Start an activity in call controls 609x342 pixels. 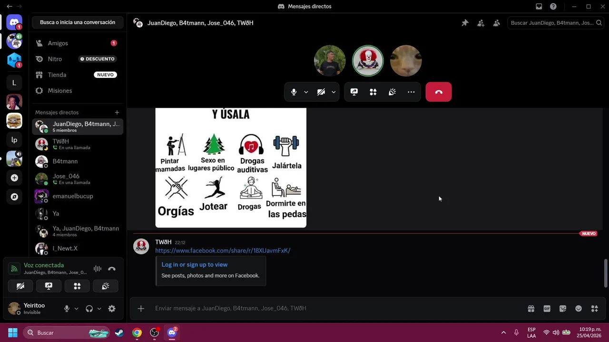point(373,92)
